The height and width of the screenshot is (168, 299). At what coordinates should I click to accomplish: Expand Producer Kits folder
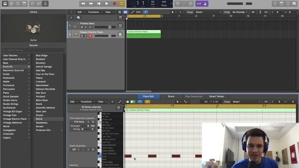(62, 130)
